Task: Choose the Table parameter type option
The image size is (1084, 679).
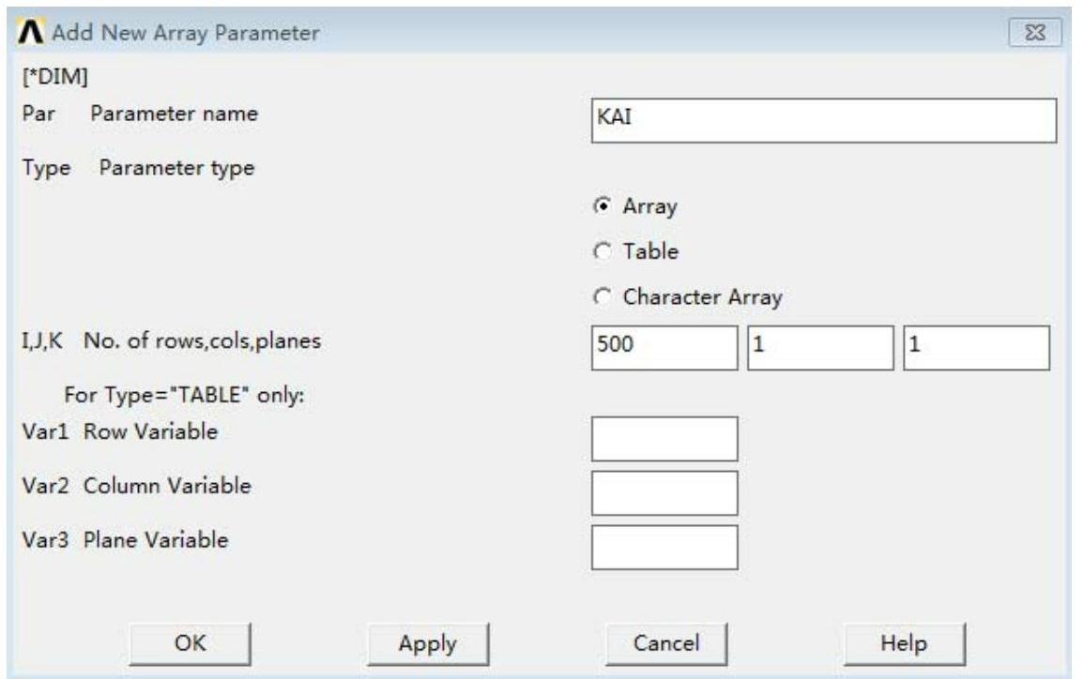Action: pyautogui.click(x=606, y=251)
